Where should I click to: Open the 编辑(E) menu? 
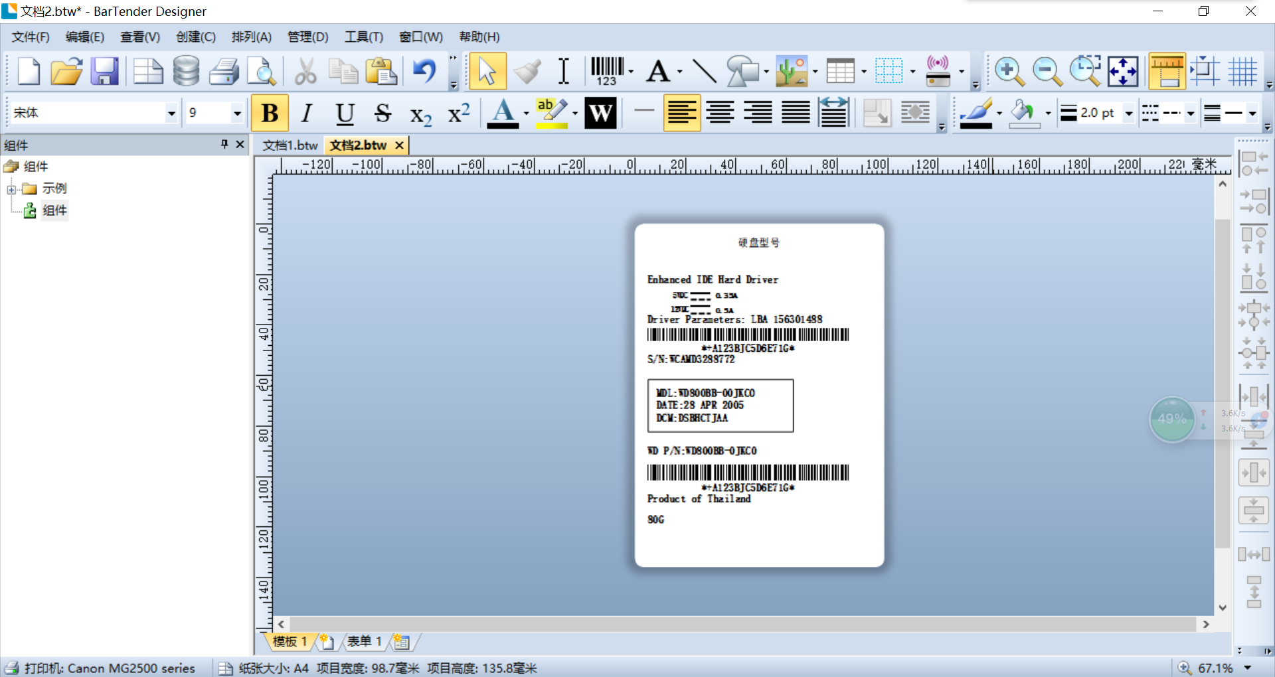(84, 37)
